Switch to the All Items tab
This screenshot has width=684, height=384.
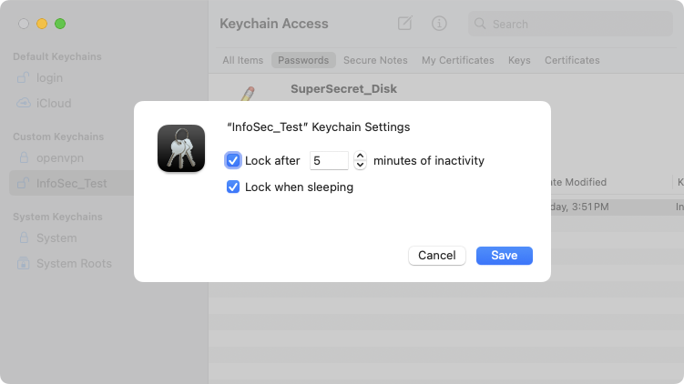tap(243, 60)
